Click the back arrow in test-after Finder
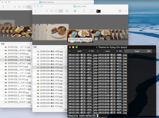Screen dimensions: 159x118 [36, 11]
